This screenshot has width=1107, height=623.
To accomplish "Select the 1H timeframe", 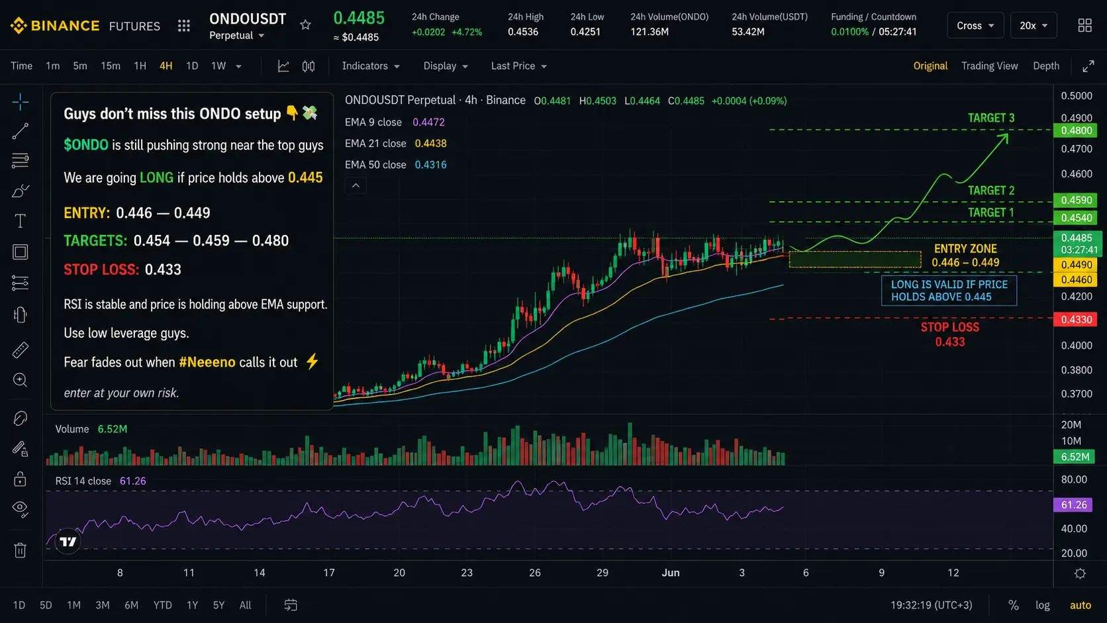I will click(140, 66).
